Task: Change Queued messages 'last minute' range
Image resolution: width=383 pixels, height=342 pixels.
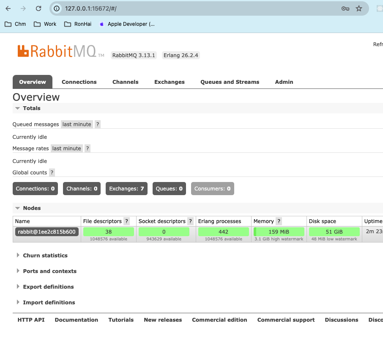Action: [x=77, y=124]
